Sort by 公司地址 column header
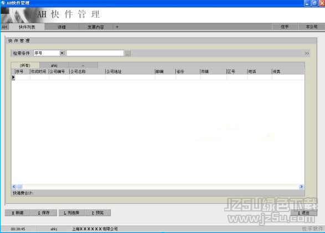 [x=130, y=72]
